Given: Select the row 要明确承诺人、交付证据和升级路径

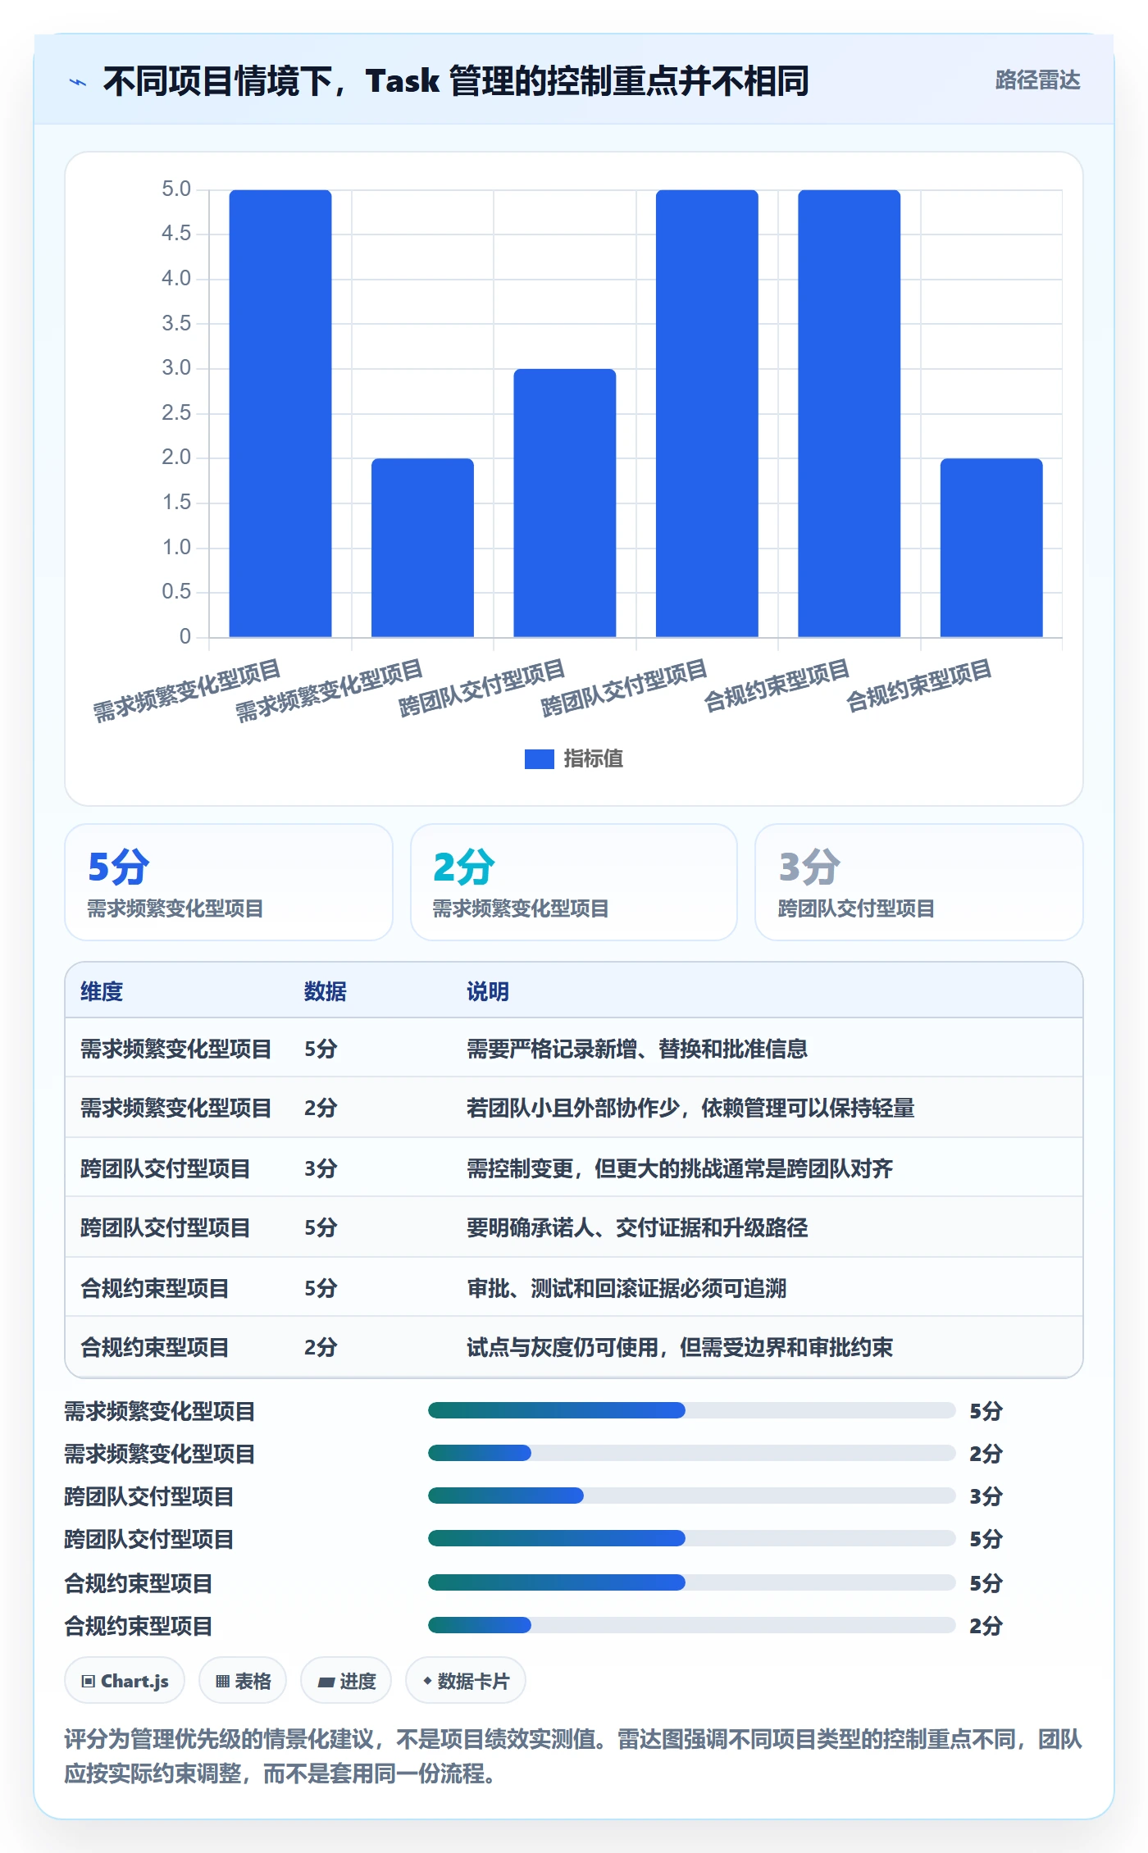Looking at the screenshot, I should point(574,1227).
